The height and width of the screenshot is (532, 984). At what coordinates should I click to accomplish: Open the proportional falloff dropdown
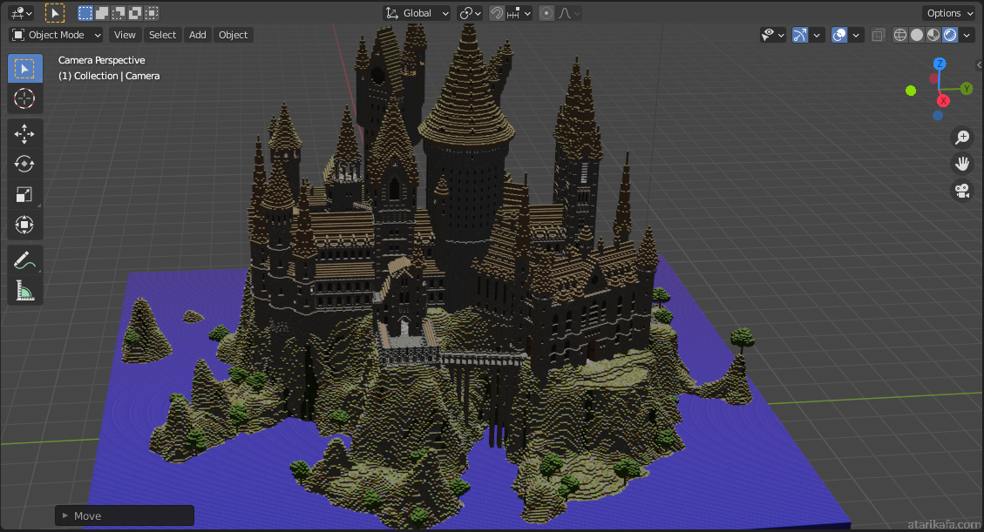coord(568,13)
